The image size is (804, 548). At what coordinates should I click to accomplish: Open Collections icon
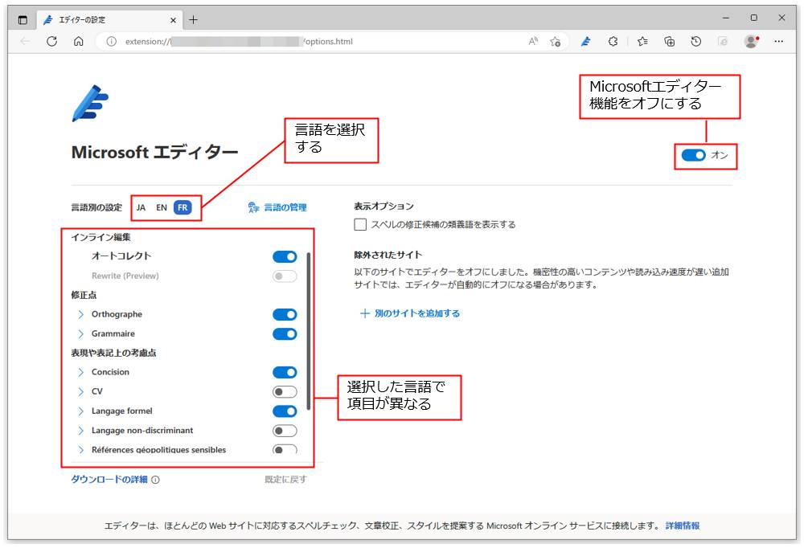point(669,42)
